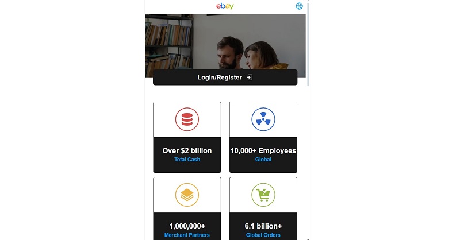The width and height of the screenshot is (460, 240).
Task: Click the page vertical scrollbar thumb
Action: (308, 44)
